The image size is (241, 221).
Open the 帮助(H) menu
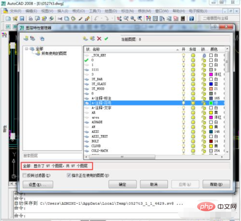179,11
